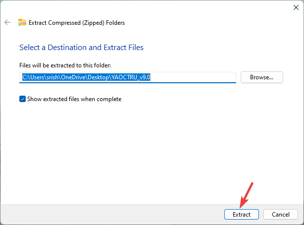Cancel the extraction wizard
The height and width of the screenshot is (225, 304).
[x=280, y=215]
